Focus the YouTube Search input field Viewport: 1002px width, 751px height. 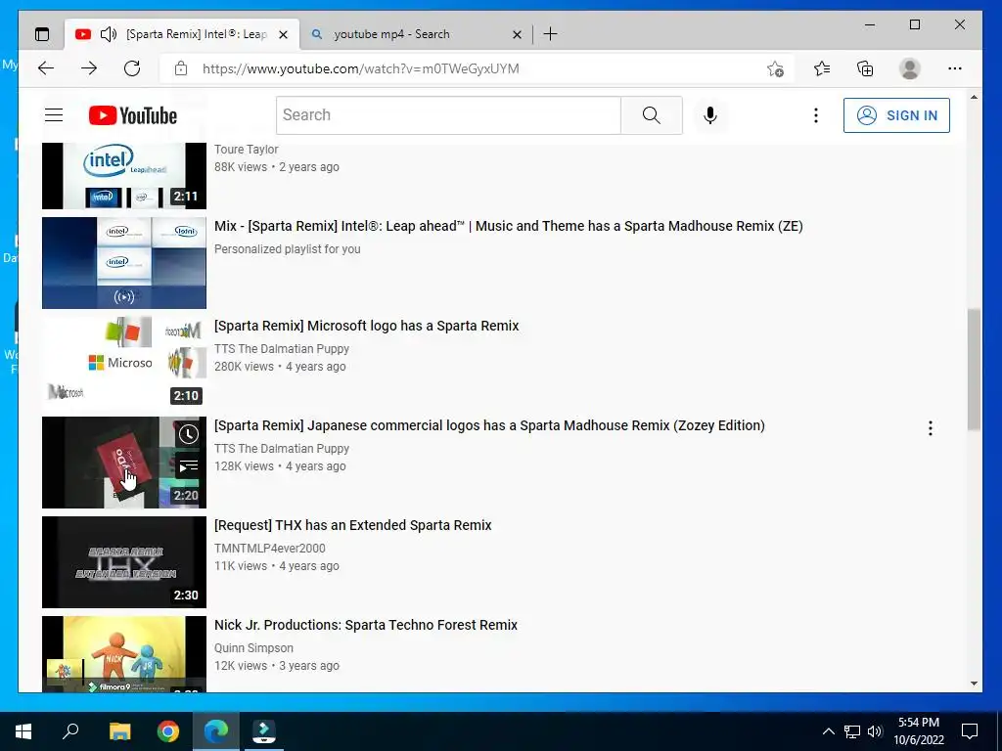click(448, 115)
